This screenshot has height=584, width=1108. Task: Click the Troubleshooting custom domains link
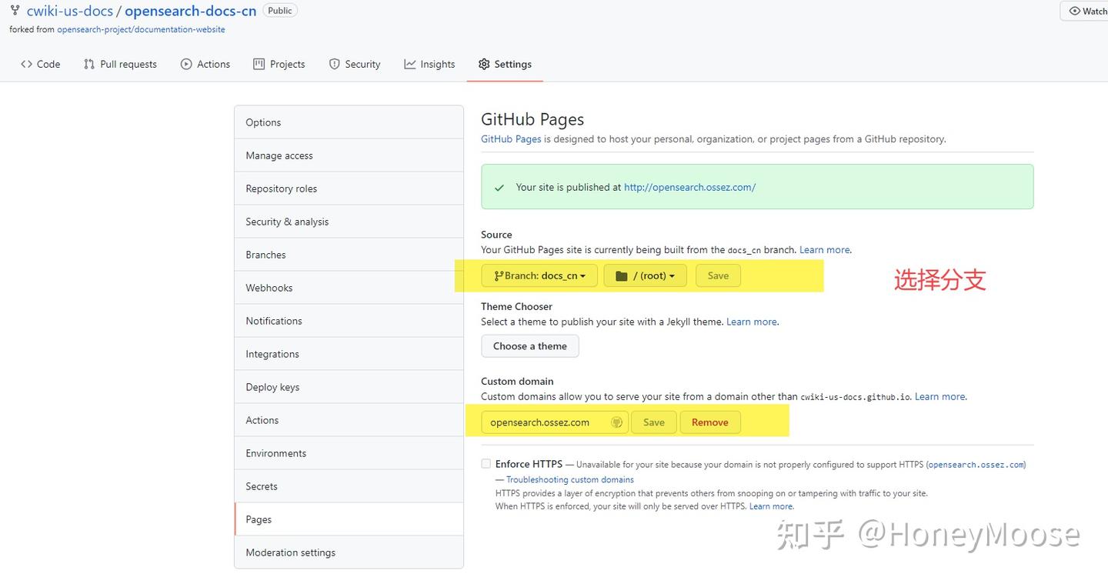(570, 479)
